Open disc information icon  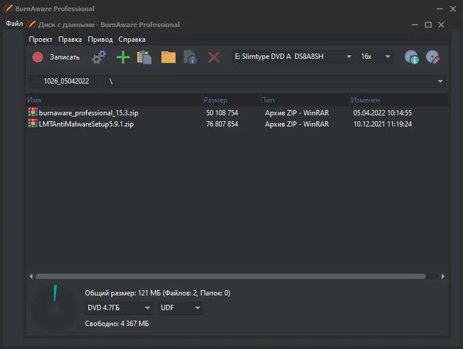[x=412, y=57]
